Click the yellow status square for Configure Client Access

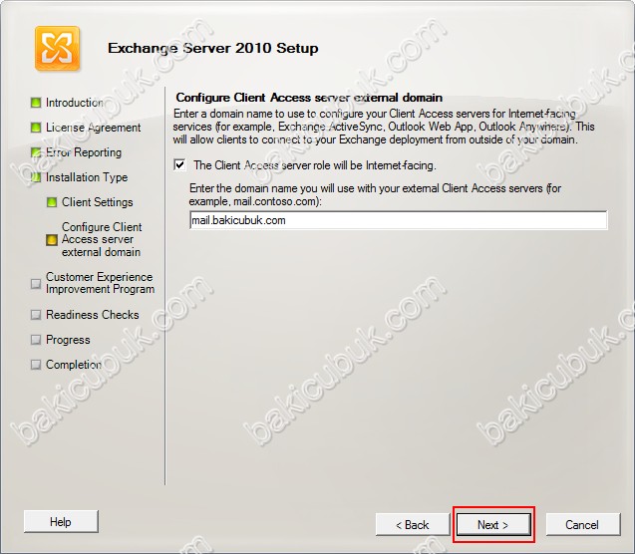click(52, 240)
